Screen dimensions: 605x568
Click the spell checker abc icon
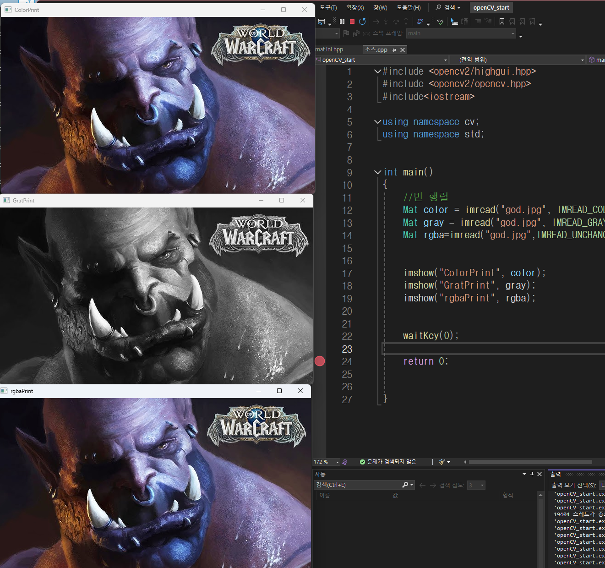[x=440, y=22]
